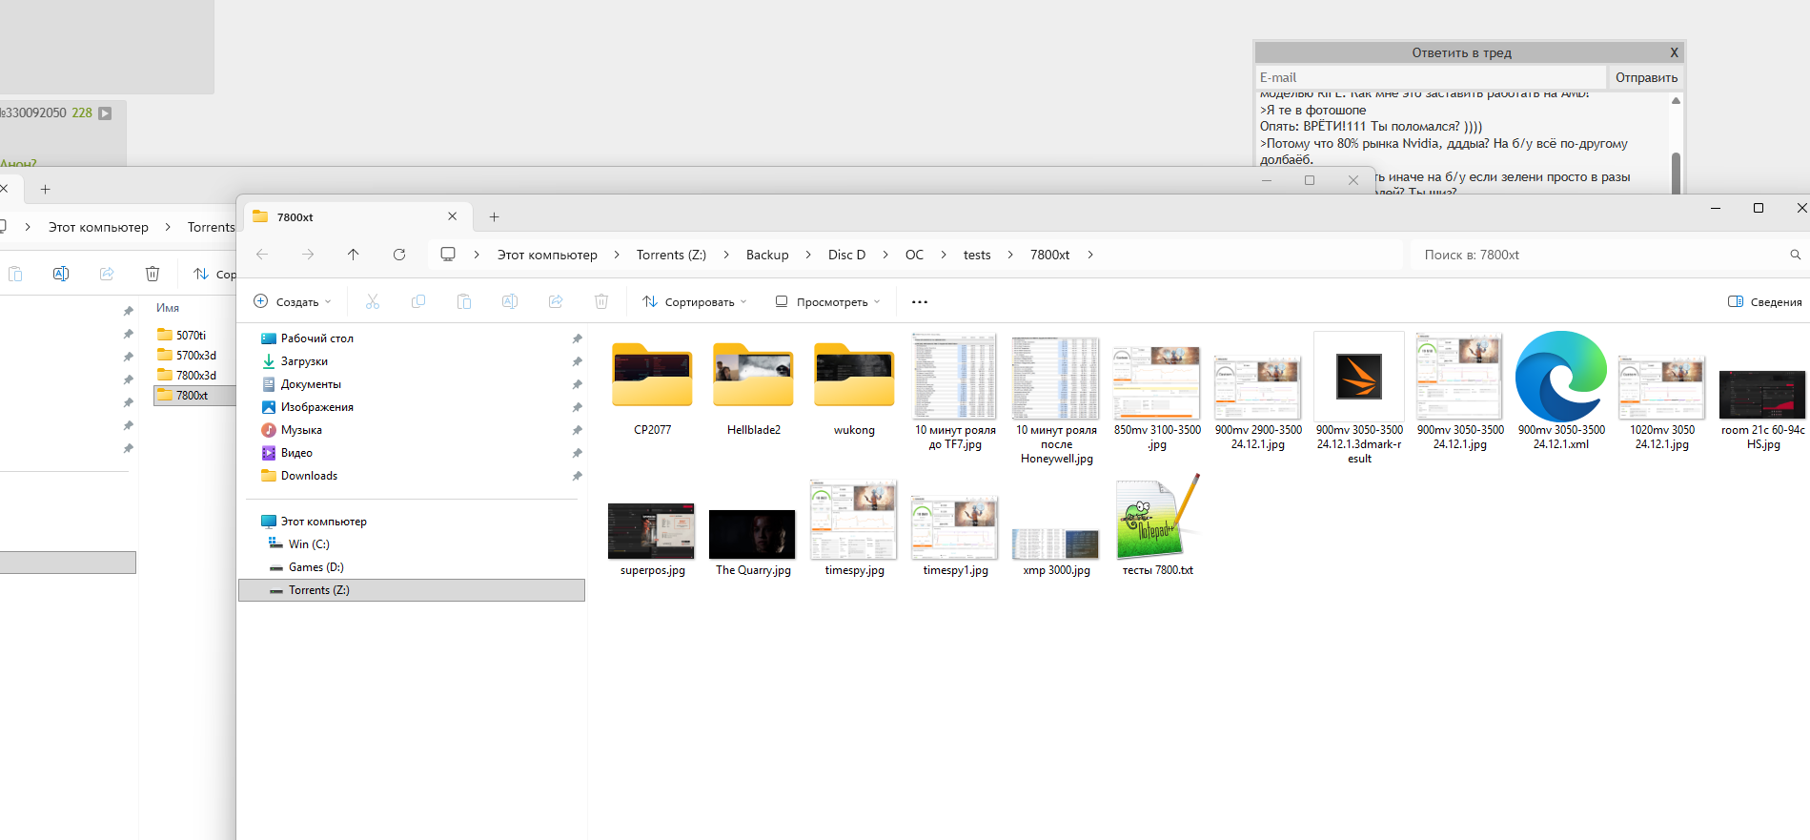The width and height of the screenshot is (1810, 840).
Task: Click the Rename icon in front window toolbar
Action: point(510,302)
